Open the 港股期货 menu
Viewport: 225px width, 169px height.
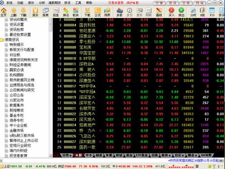pyautogui.click(x=54, y=3)
